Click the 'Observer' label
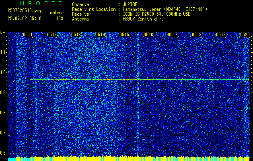253x161 pixels. pyautogui.click(x=82, y=4)
